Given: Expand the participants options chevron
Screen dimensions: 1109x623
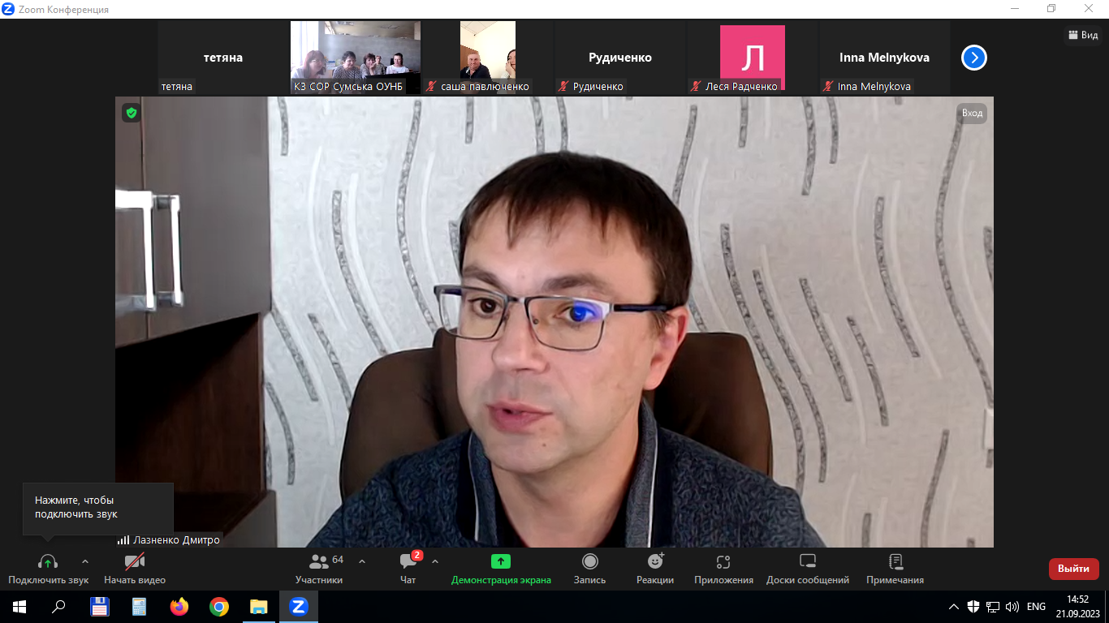Looking at the screenshot, I should point(362,561).
